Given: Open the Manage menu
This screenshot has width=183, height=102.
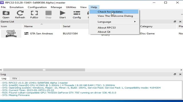Looking at the screenshot, I should point(56,7).
